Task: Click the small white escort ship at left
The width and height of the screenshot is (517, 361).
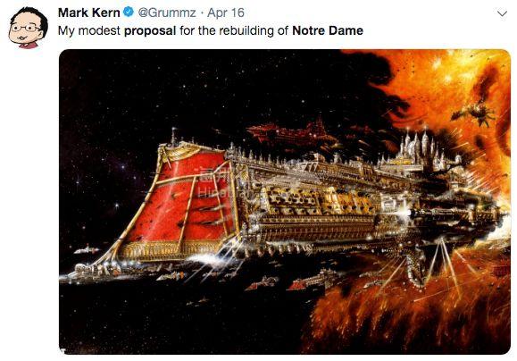Action: (x=87, y=249)
